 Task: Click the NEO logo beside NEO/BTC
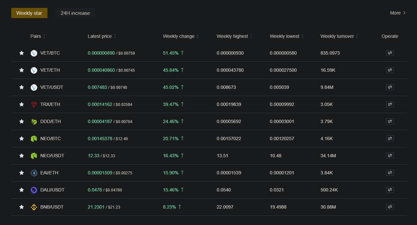point(34,138)
